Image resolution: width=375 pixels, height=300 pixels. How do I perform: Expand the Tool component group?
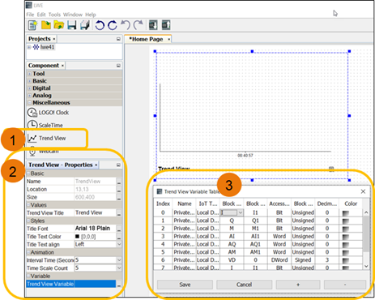[x=29, y=74]
